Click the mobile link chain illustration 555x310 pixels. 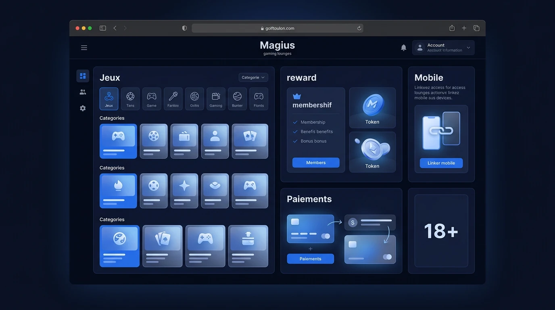(x=441, y=131)
